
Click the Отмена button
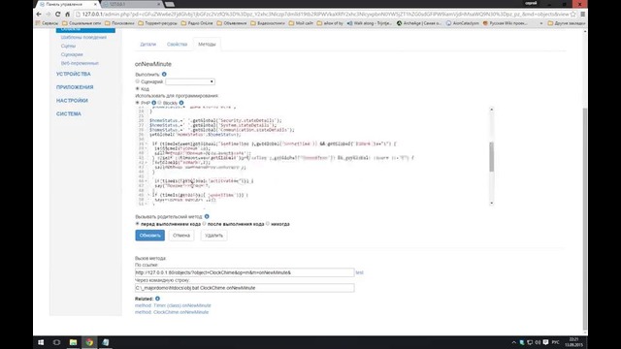pos(181,236)
